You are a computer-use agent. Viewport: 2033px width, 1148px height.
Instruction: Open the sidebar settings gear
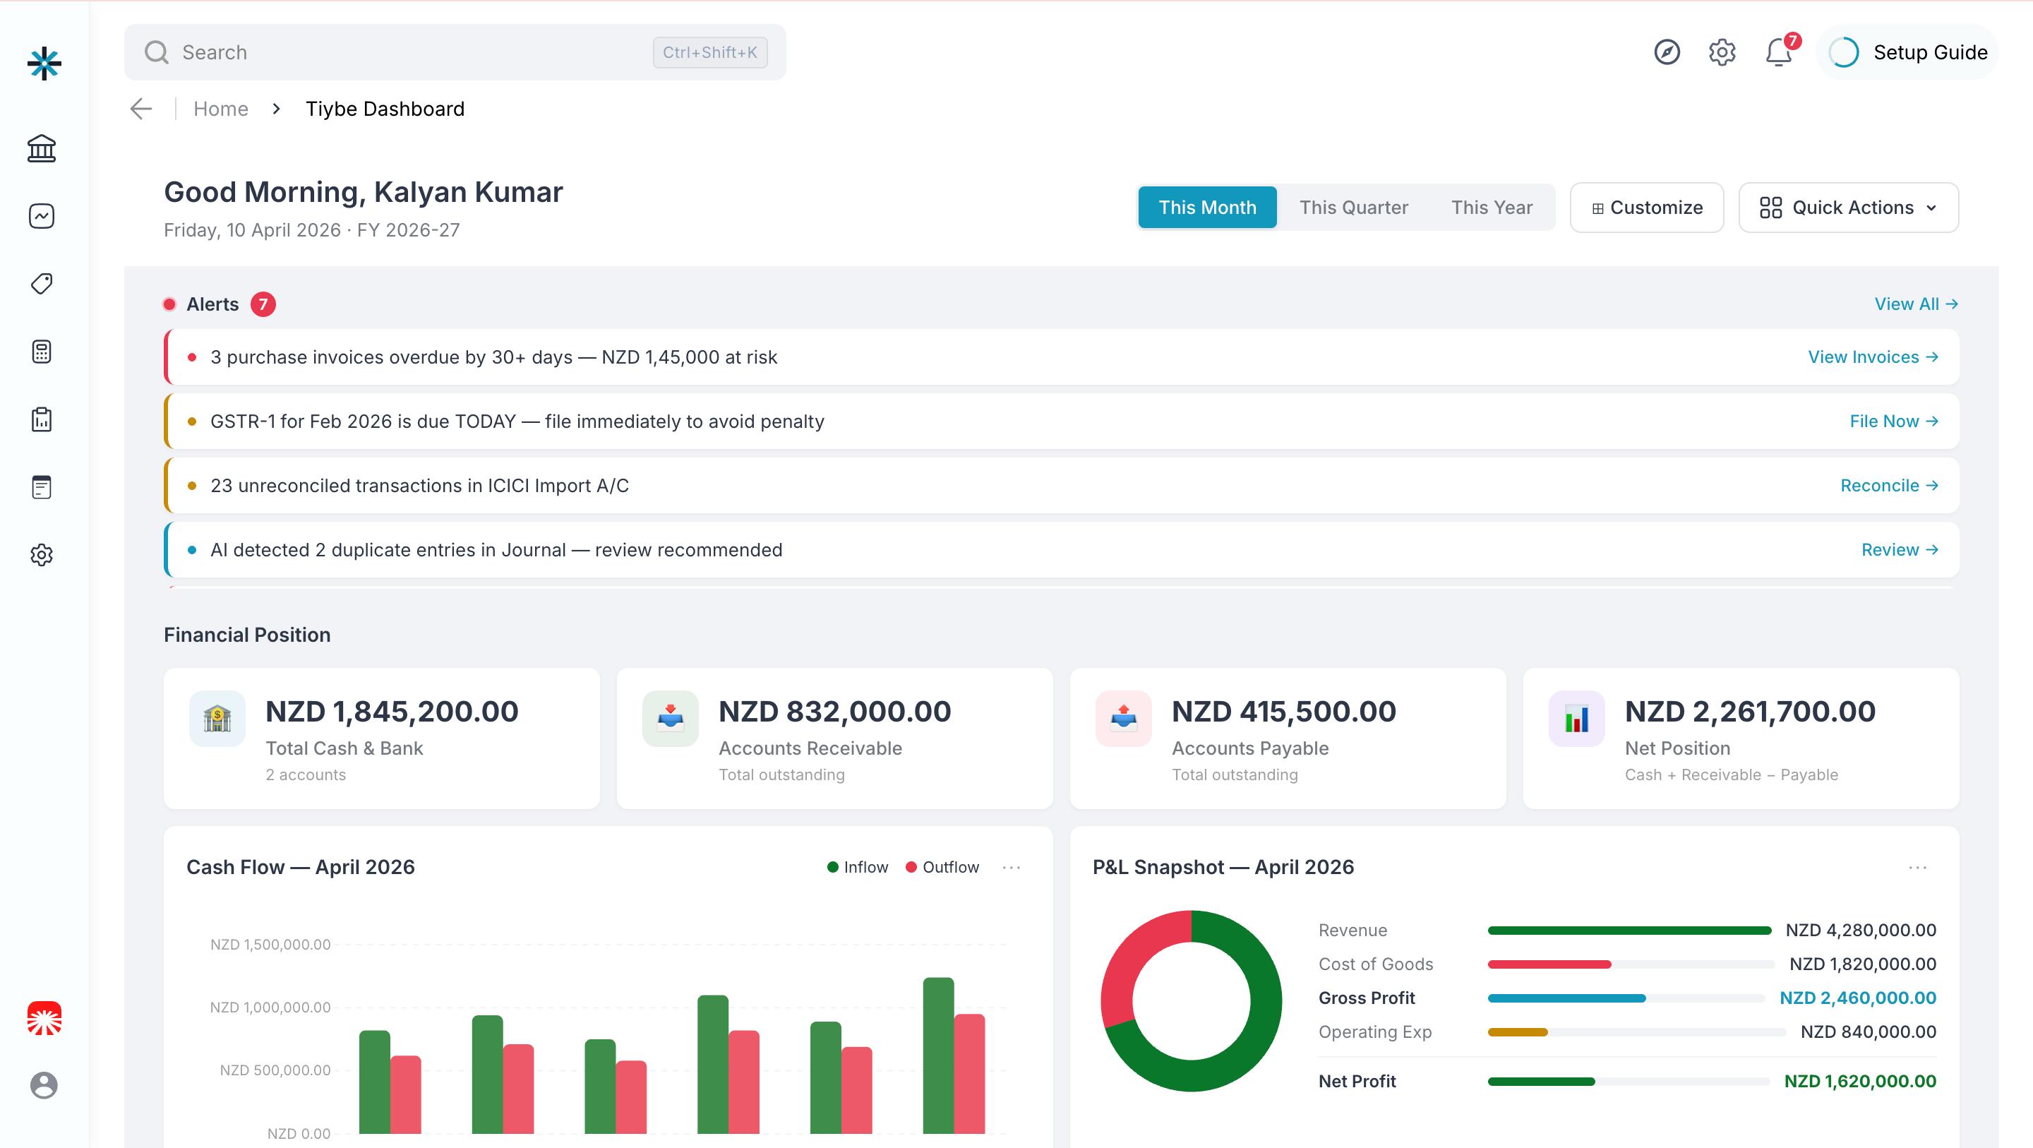pyautogui.click(x=42, y=555)
